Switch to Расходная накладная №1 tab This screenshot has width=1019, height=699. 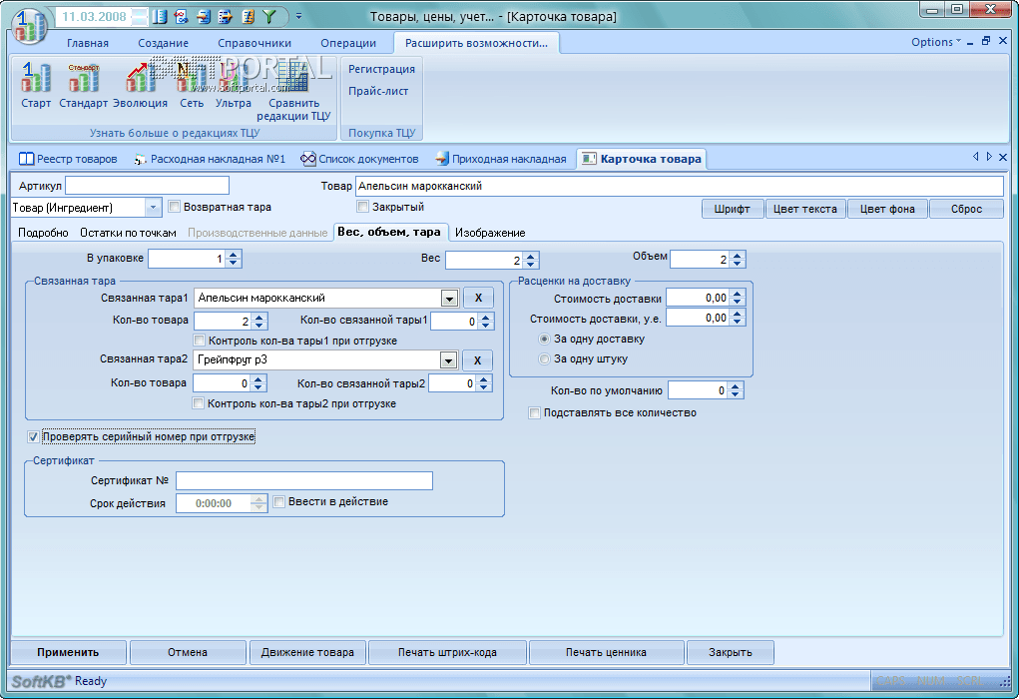tap(210, 159)
